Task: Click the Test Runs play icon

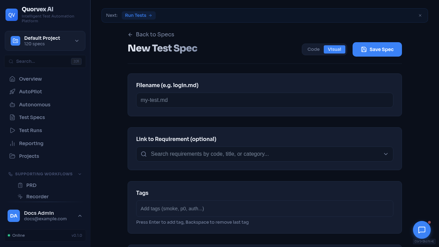Action: coord(12,130)
